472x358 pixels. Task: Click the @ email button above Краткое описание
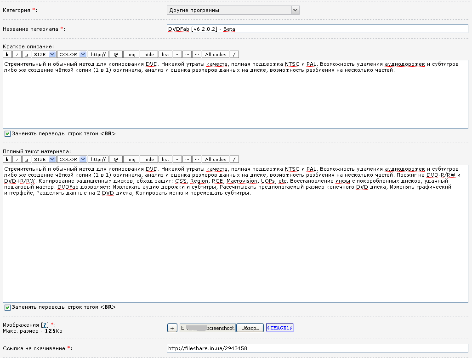pos(116,55)
